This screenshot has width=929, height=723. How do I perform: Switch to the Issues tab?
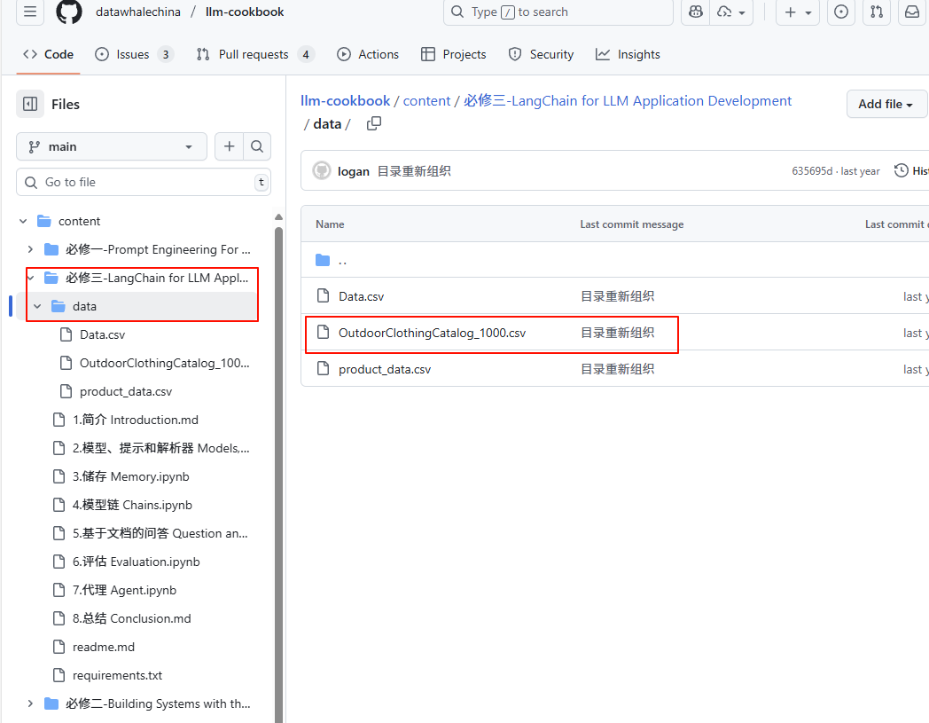pyautogui.click(x=134, y=55)
